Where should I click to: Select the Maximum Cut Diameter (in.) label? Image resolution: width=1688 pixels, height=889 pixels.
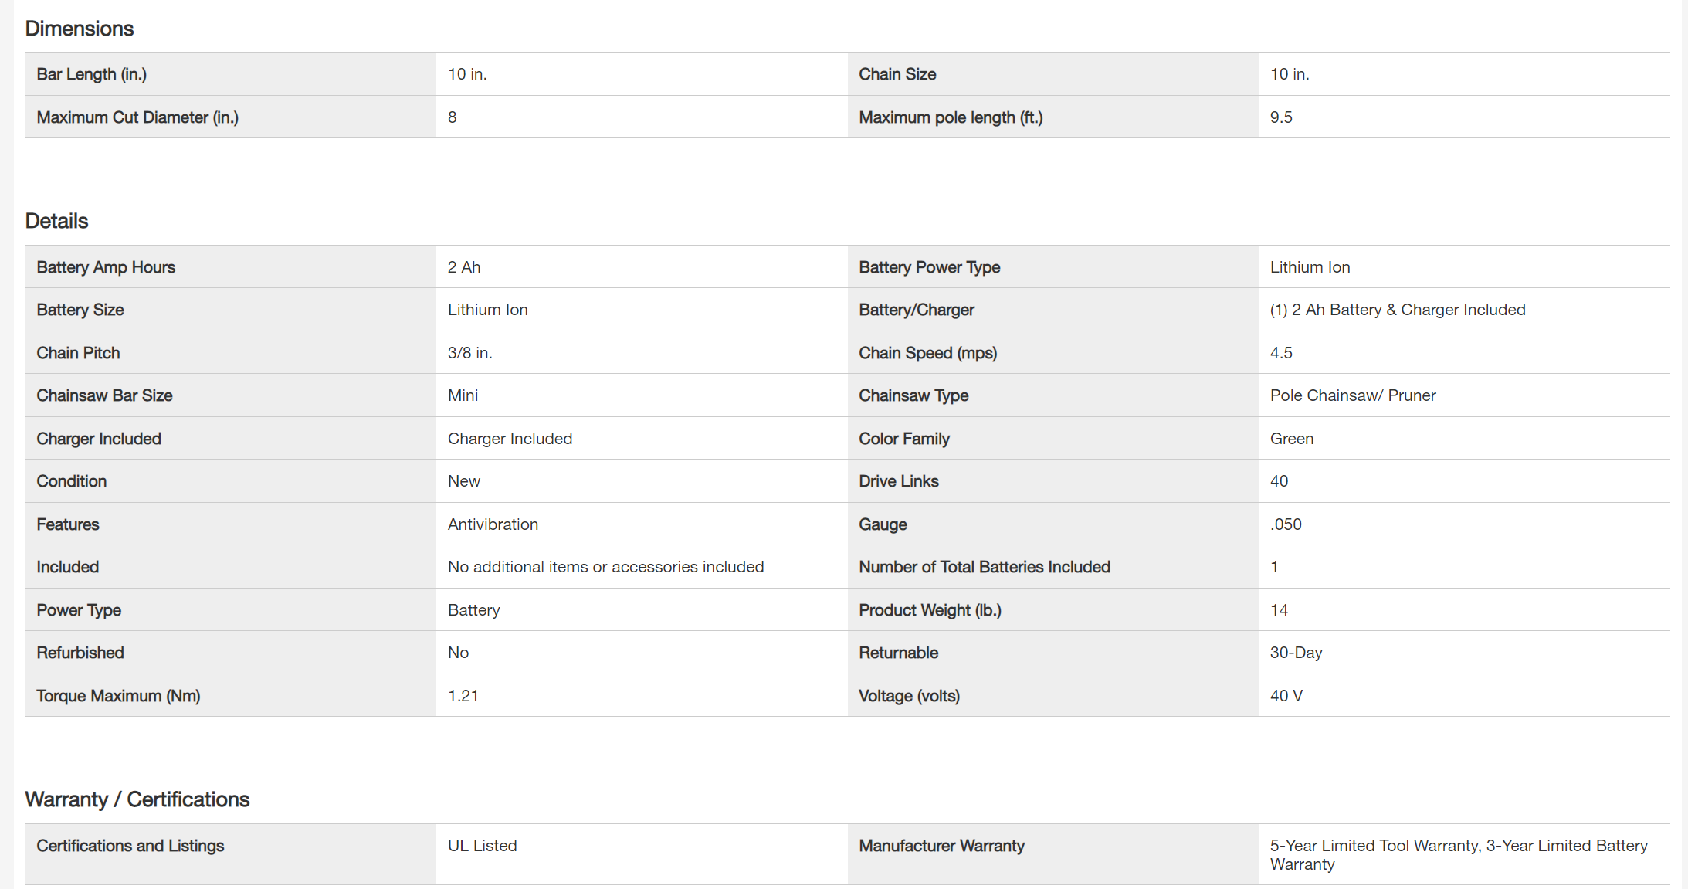point(137,117)
